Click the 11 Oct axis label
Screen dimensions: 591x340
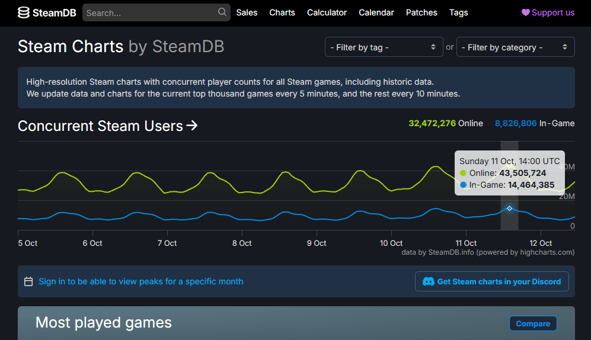pyautogui.click(x=465, y=243)
